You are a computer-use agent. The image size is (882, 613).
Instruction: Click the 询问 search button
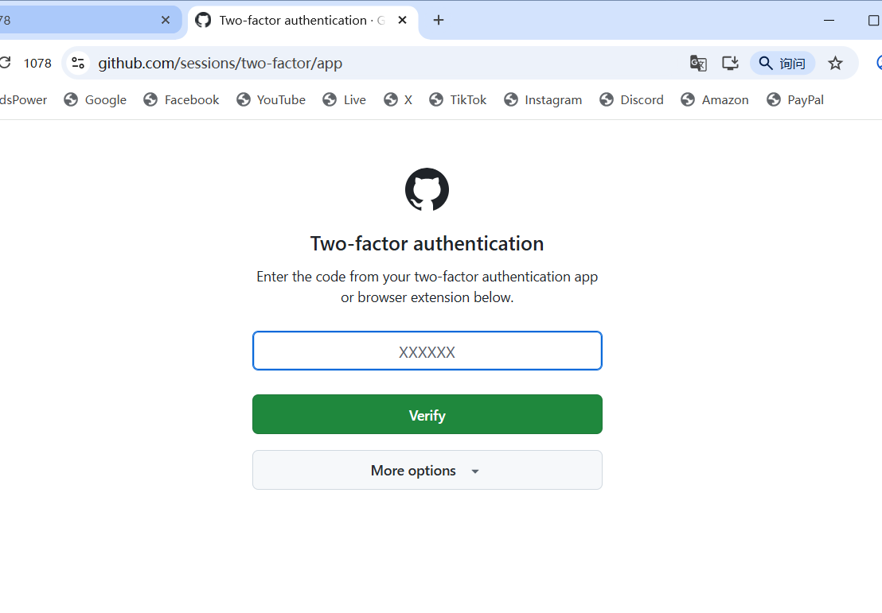point(782,63)
